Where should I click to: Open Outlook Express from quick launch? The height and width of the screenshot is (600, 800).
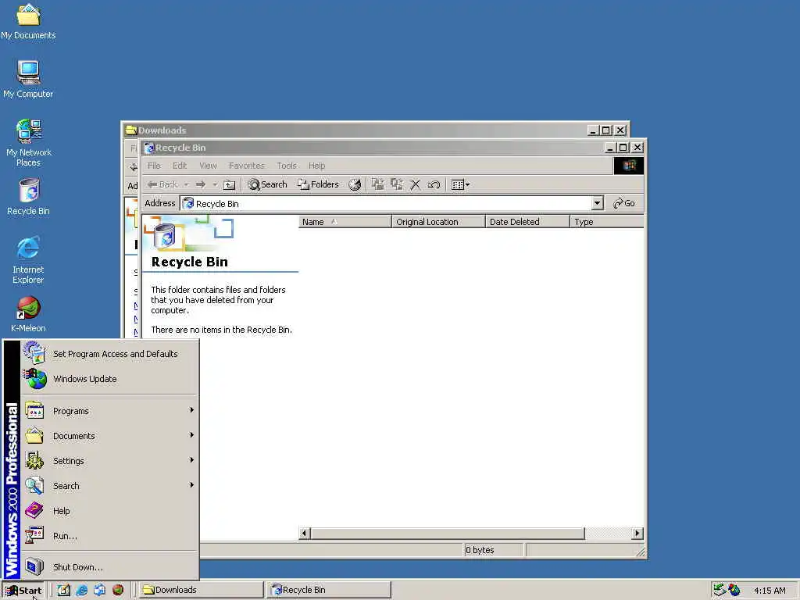(99, 591)
